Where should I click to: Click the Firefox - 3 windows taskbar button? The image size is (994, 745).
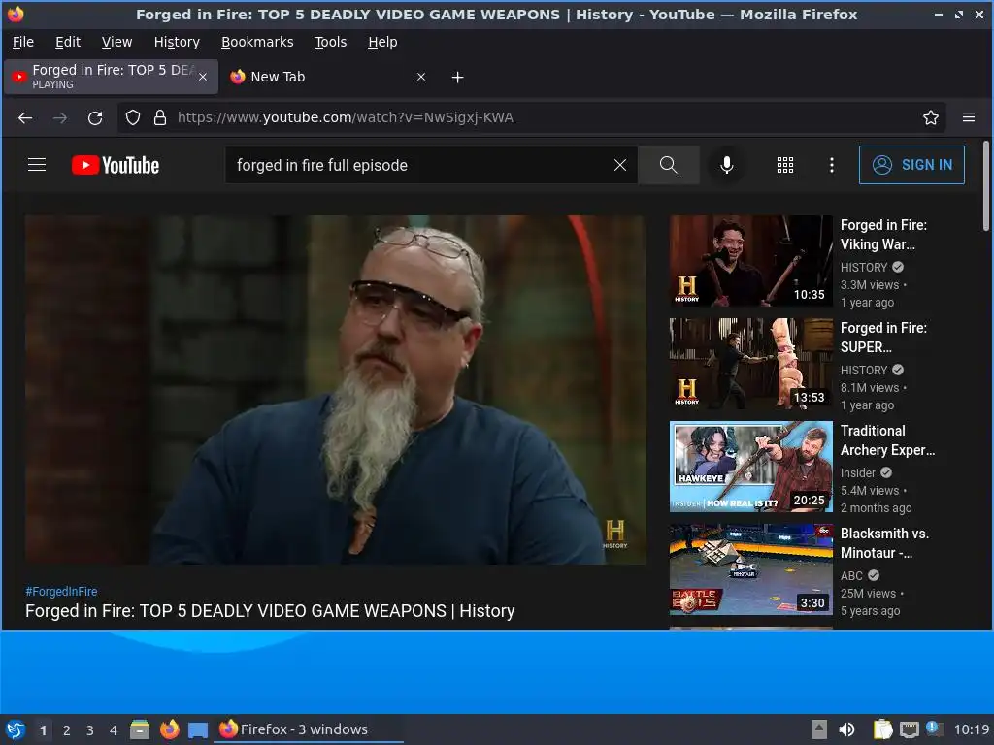(310, 729)
